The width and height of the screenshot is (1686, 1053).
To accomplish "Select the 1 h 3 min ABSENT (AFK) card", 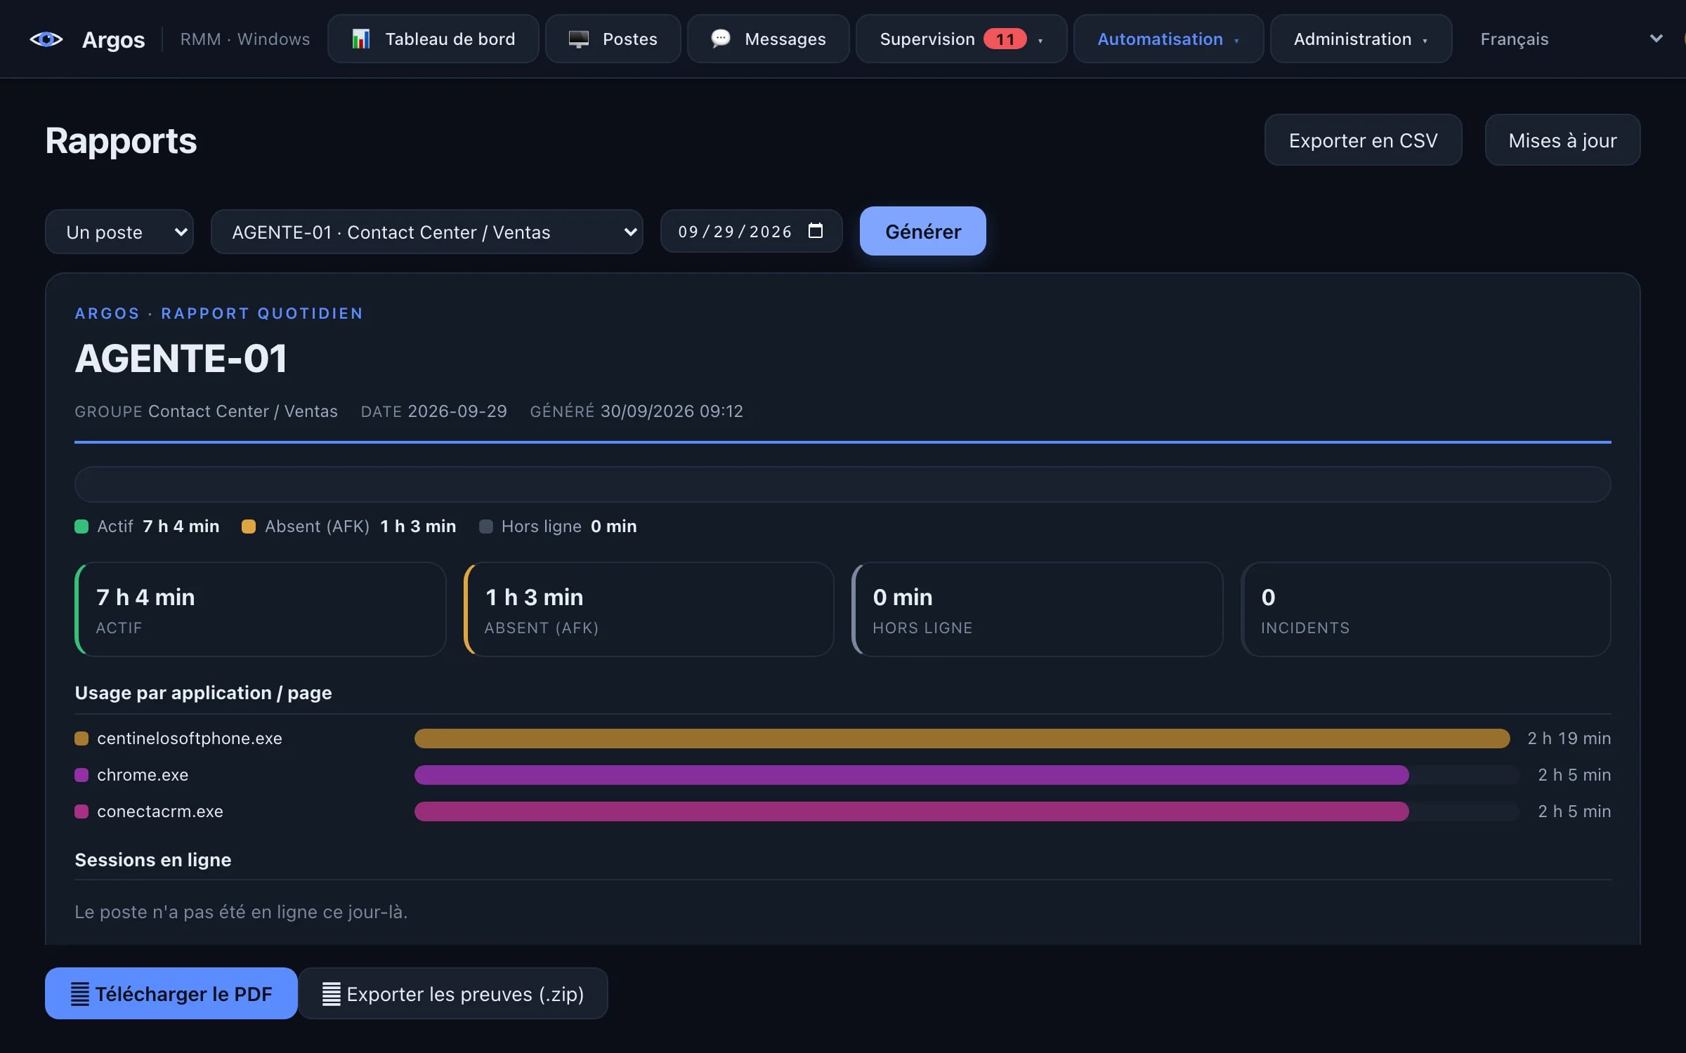I will point(648,609).
